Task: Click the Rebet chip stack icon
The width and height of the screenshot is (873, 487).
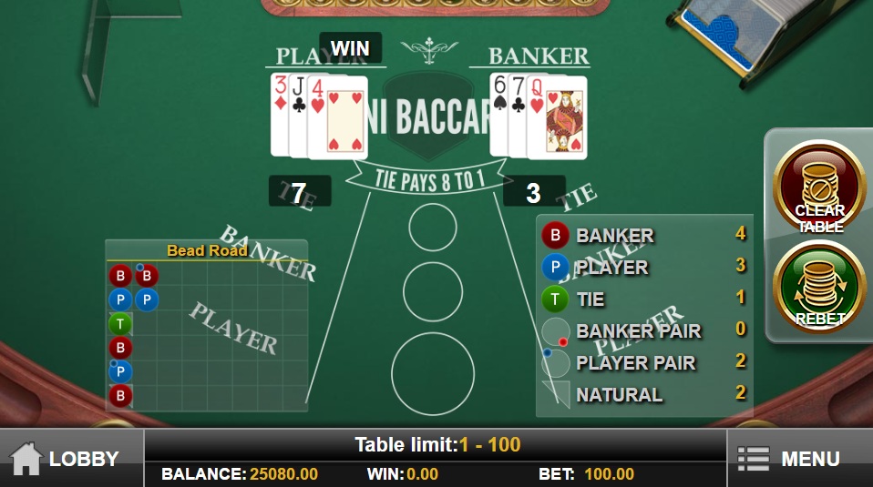Action: (819, 287)
